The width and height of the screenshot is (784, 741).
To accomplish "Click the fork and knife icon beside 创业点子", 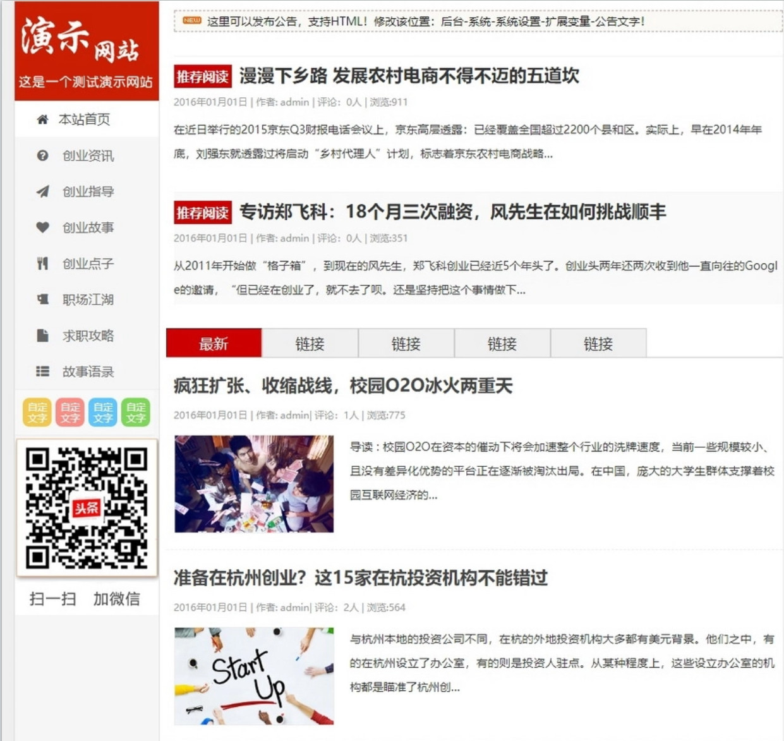I will point(42,263).
